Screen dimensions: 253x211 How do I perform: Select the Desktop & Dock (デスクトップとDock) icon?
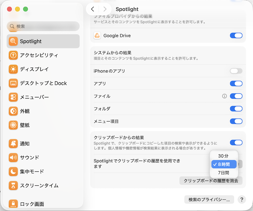(13, 83)
